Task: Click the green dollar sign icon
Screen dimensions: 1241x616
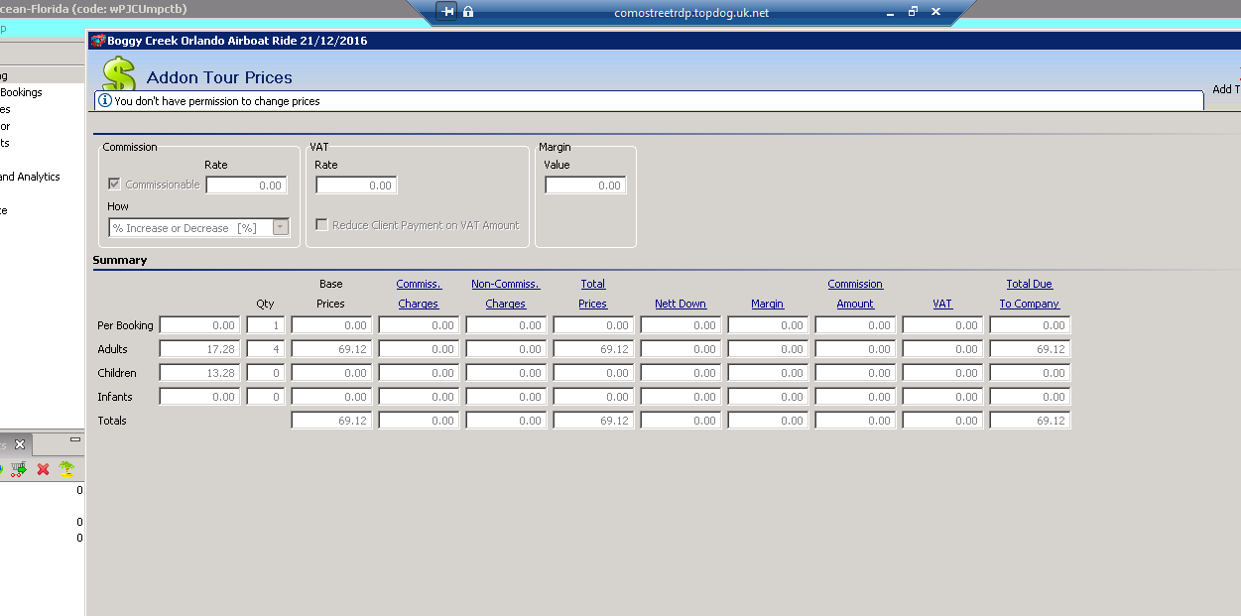Action: (119, 73)
